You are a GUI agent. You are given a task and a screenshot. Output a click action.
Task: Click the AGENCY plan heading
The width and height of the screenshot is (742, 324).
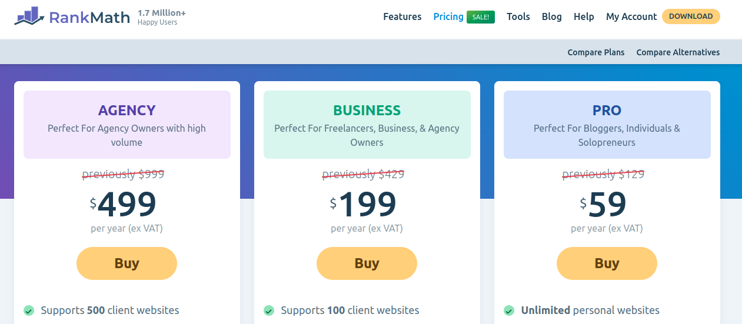[127, 110]
